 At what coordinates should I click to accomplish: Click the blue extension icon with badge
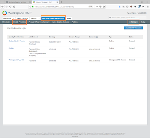[x=139, y=6]
